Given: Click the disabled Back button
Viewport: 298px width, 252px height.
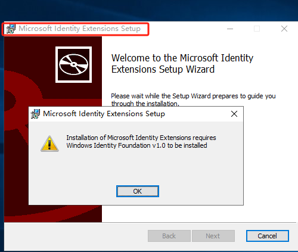Looking at the screenshot, I should click(169, 236).
